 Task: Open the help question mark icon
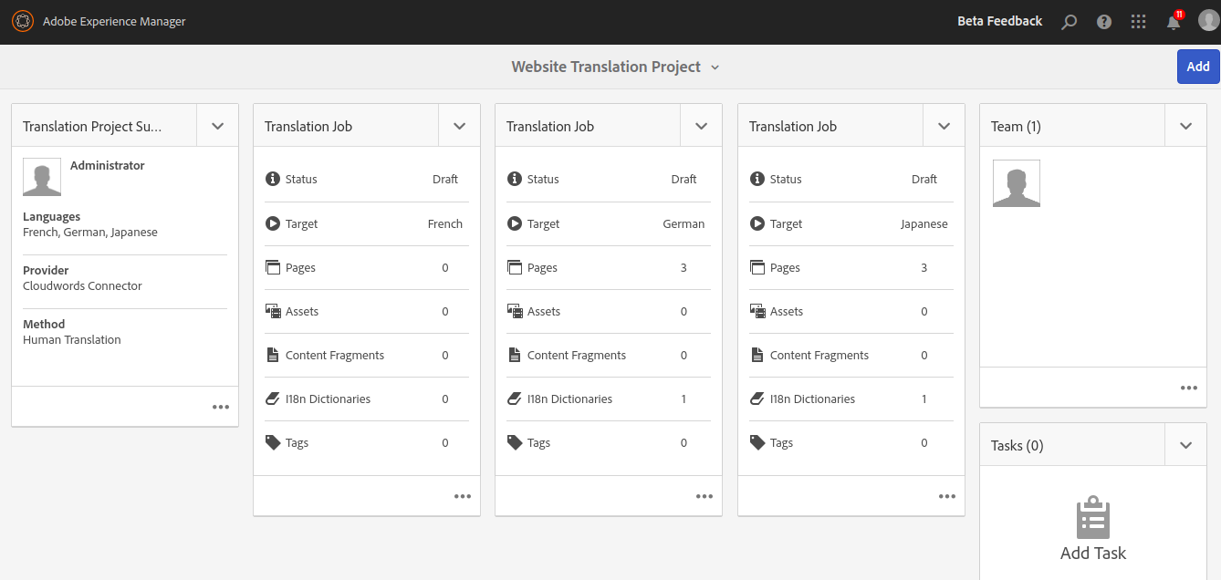coord(1104,22)
